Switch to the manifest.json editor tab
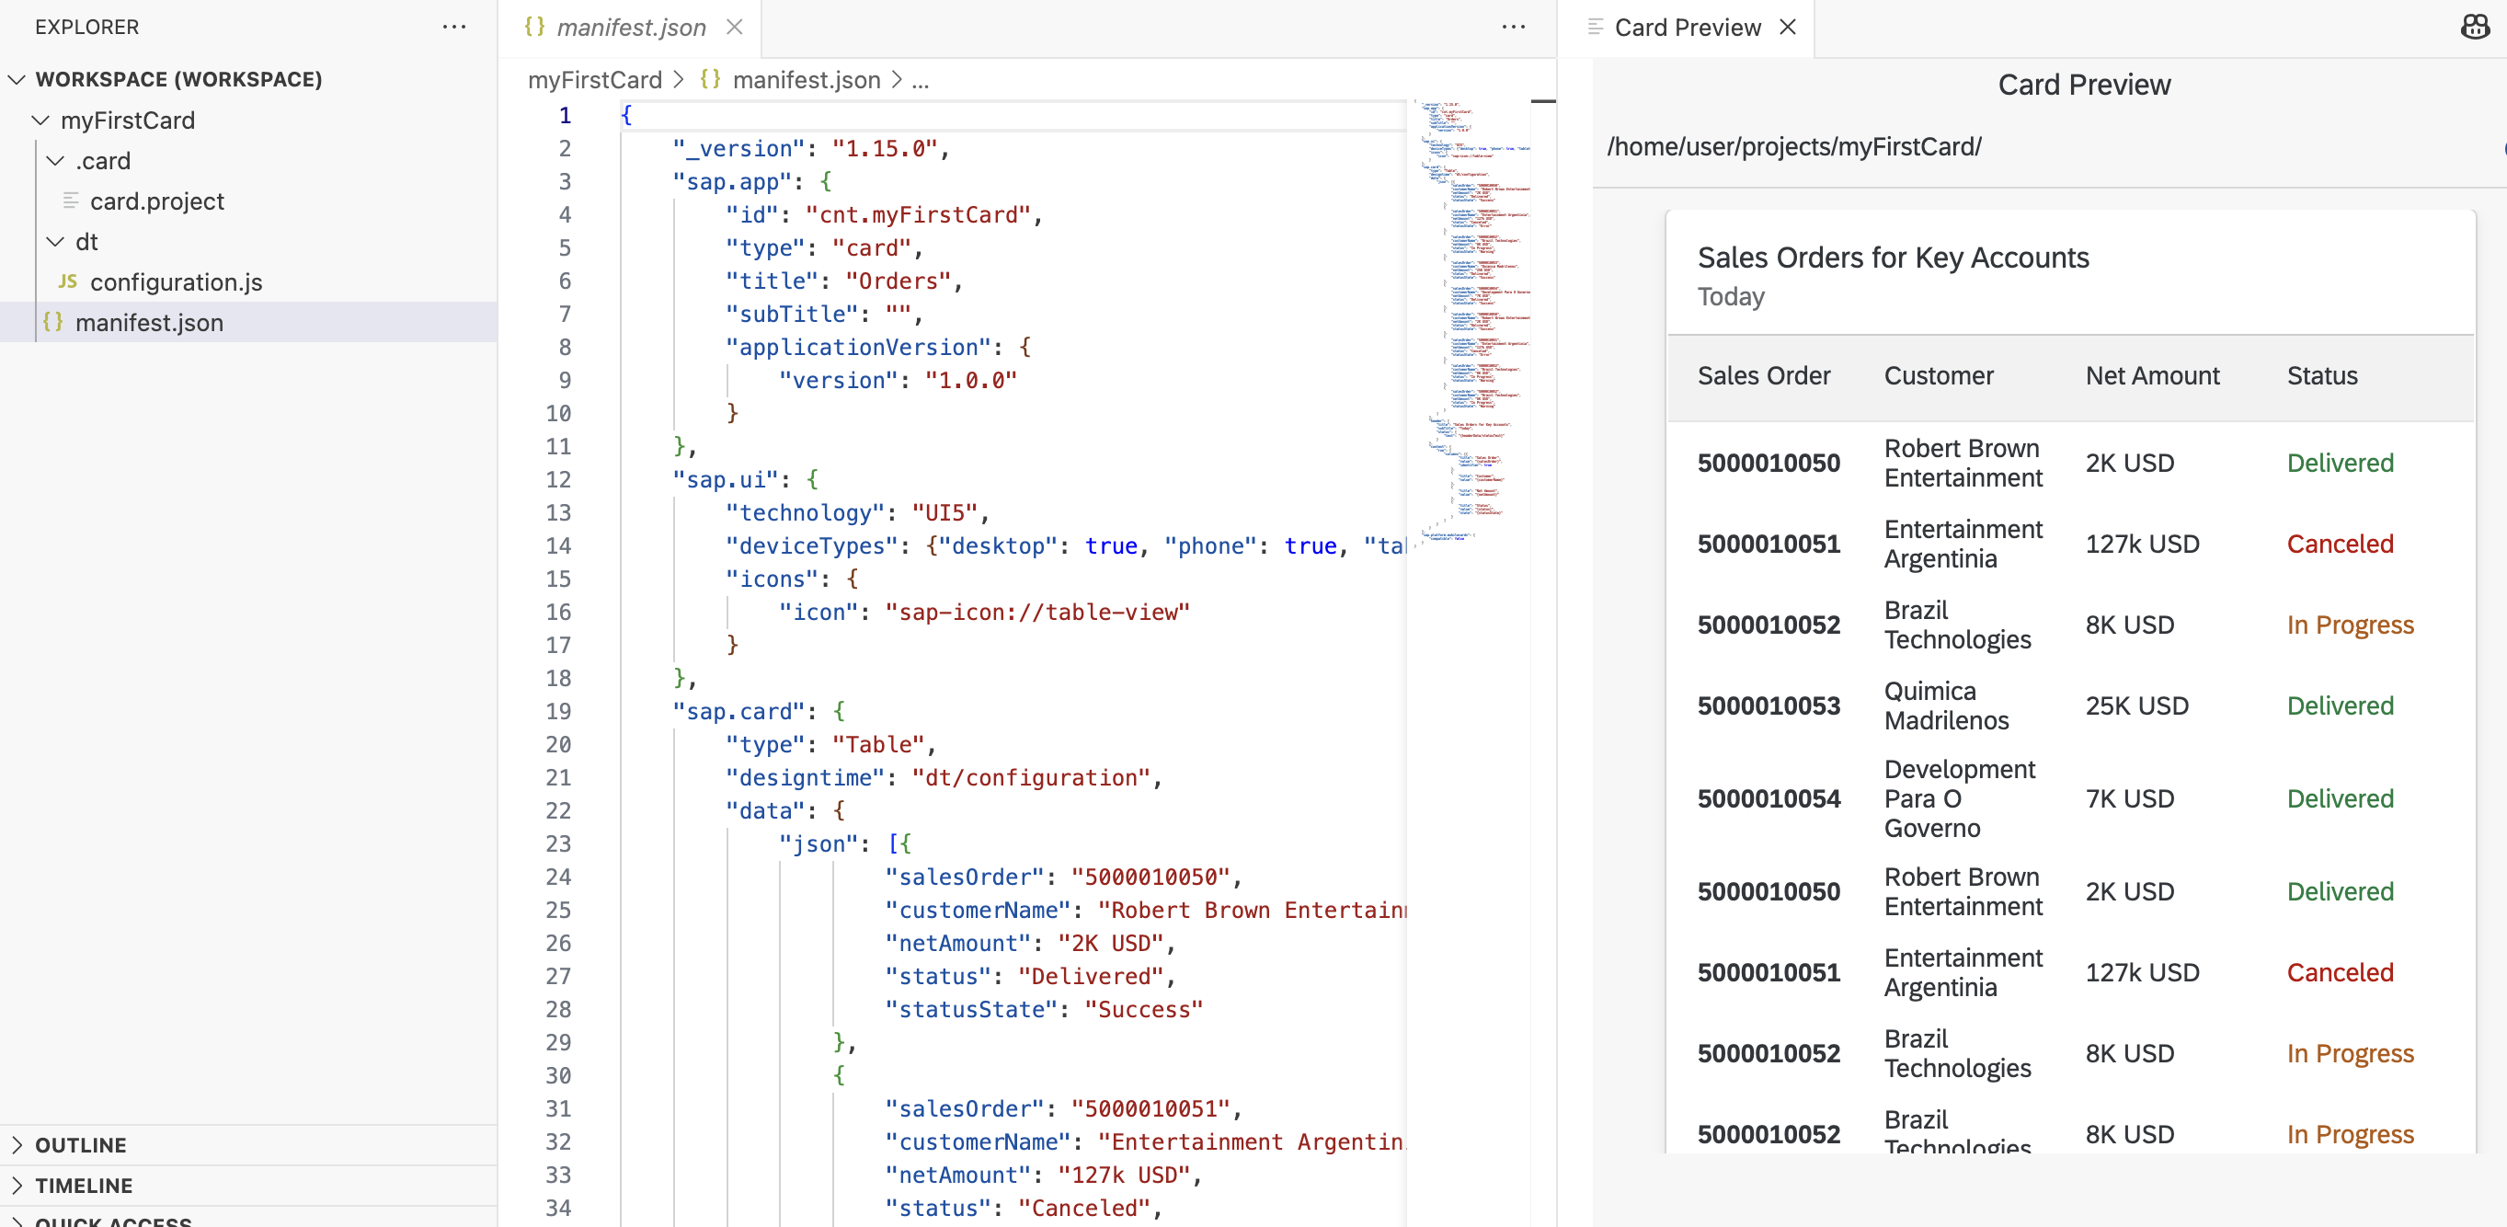This screenshot has height=1227, width=2507. pos(631,28)
